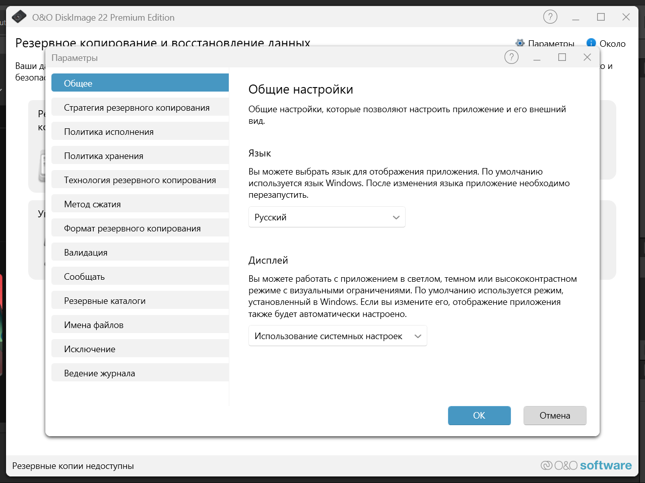This screenshot has width=645, height=483.
Task: Open the Русский language dropdown
Action: click(327, 217)
